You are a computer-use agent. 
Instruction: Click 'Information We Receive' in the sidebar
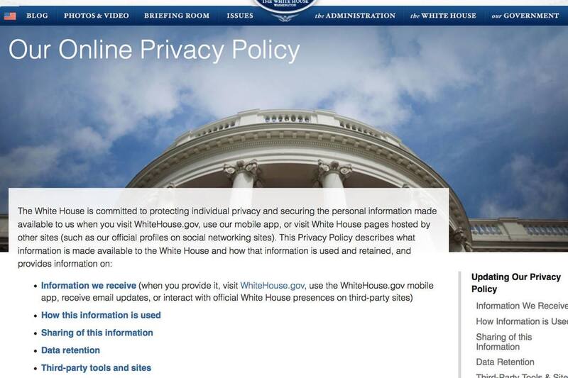(x=521, y=306)
